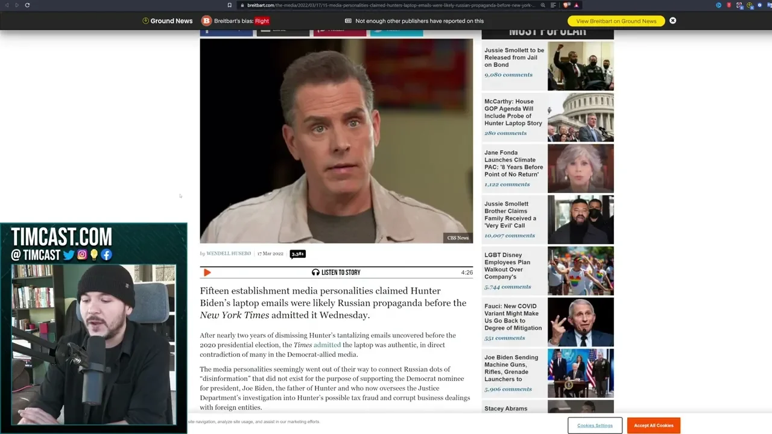Image resolution: width=772 pixels, height=434 pixels.
Task: Click the browser back arrow
Action: click(x=6, y=5)
